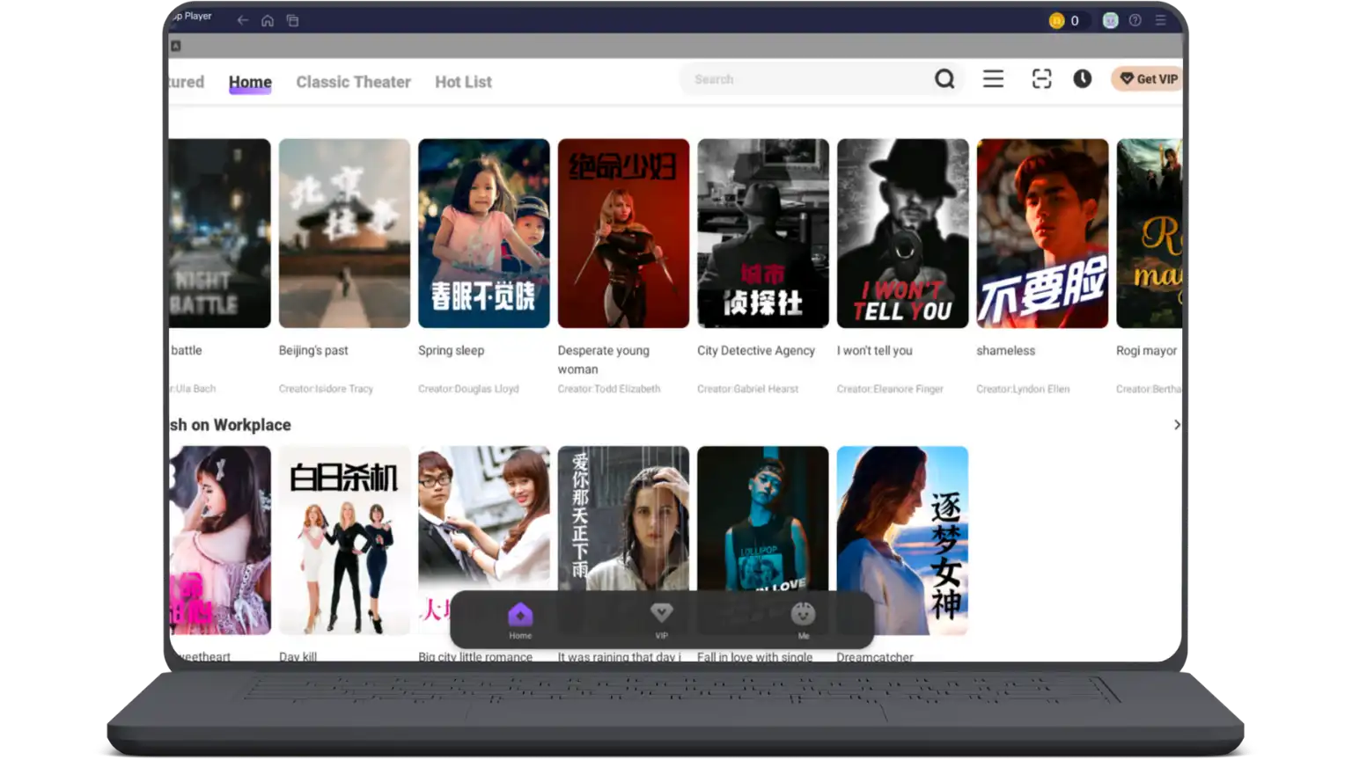Open the emulator help question icon
The image size is (1352, 760).
pos(1135,20)
